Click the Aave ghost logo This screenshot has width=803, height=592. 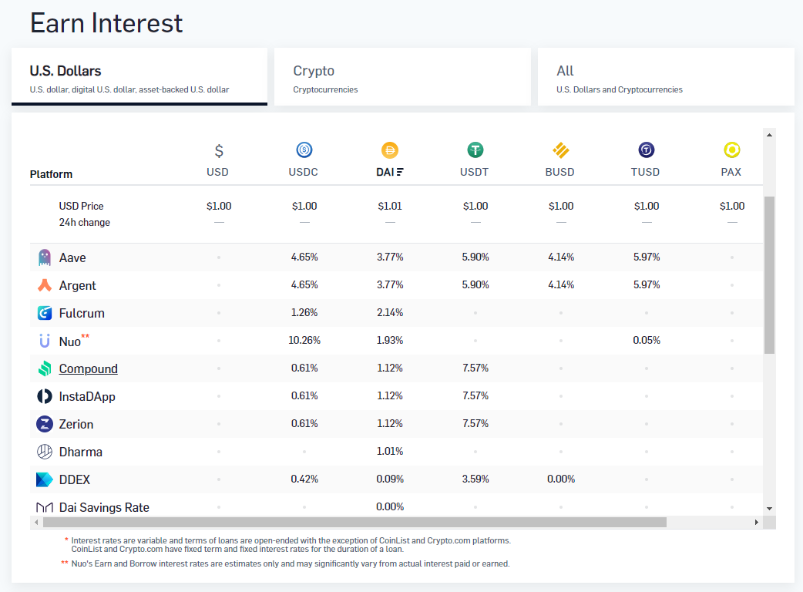pyautogui.click(x=45, y=257)
